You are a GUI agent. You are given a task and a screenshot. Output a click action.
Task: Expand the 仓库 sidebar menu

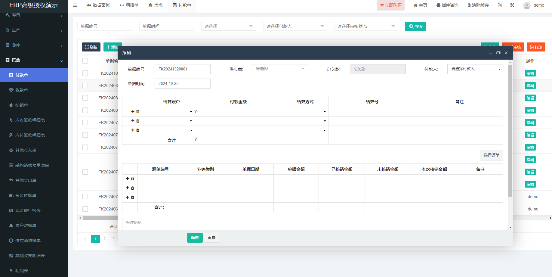[34, 45]
